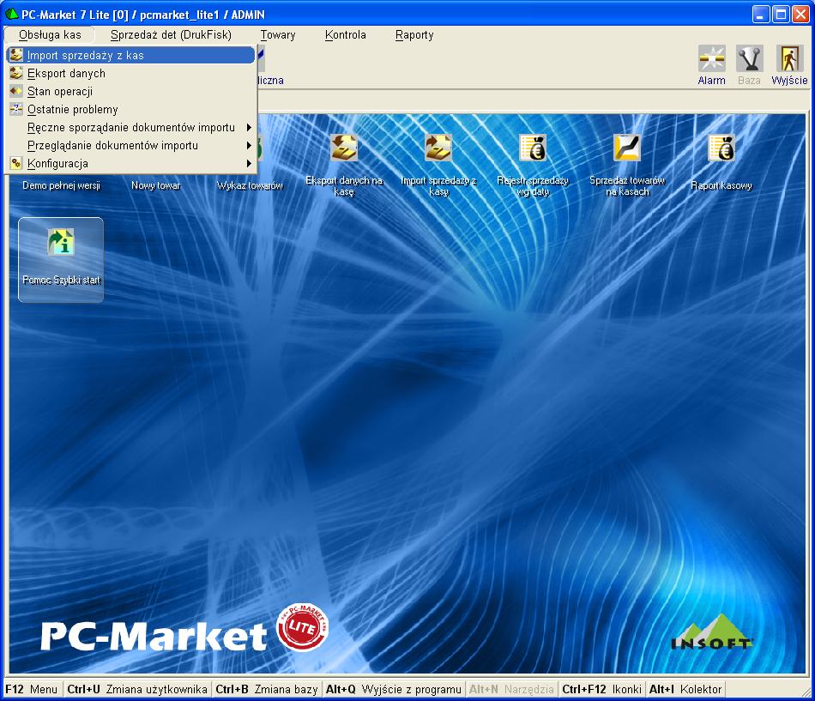Click the PC-Market title bar application icon

(x=11, y=14)
